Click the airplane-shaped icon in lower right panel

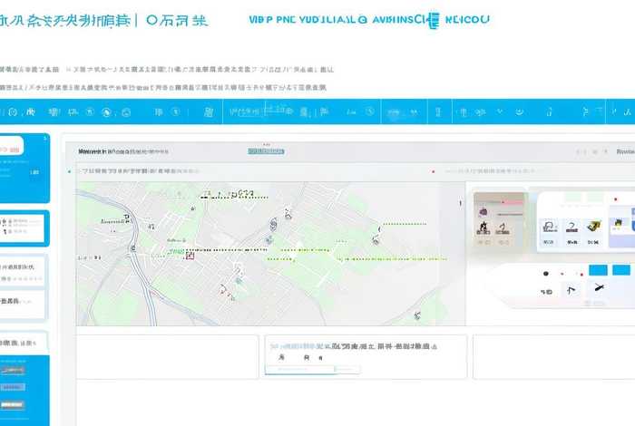click(x=599, y=287)
